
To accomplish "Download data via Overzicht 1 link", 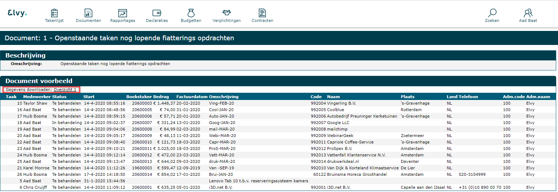I will (x=65, y=90).
